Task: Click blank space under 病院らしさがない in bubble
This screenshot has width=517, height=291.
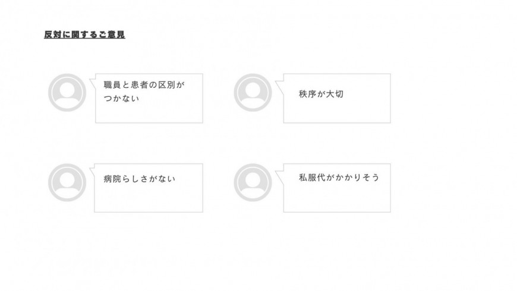Action: [x=149, y=198]
